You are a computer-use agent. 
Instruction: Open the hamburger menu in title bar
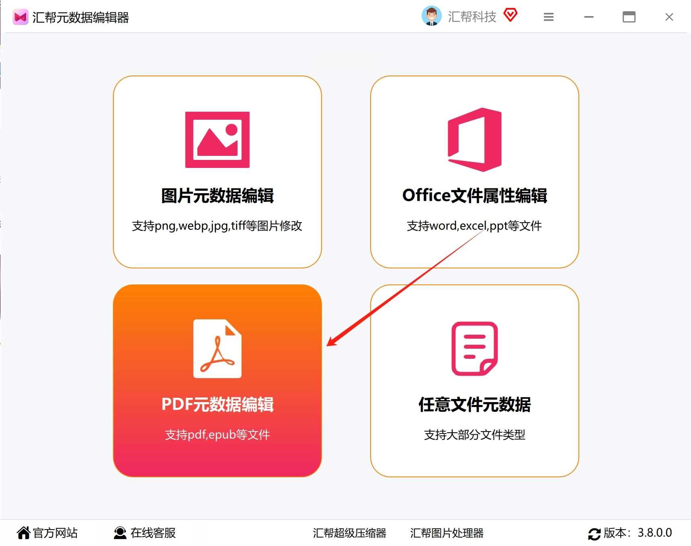(x=549, y=17)
